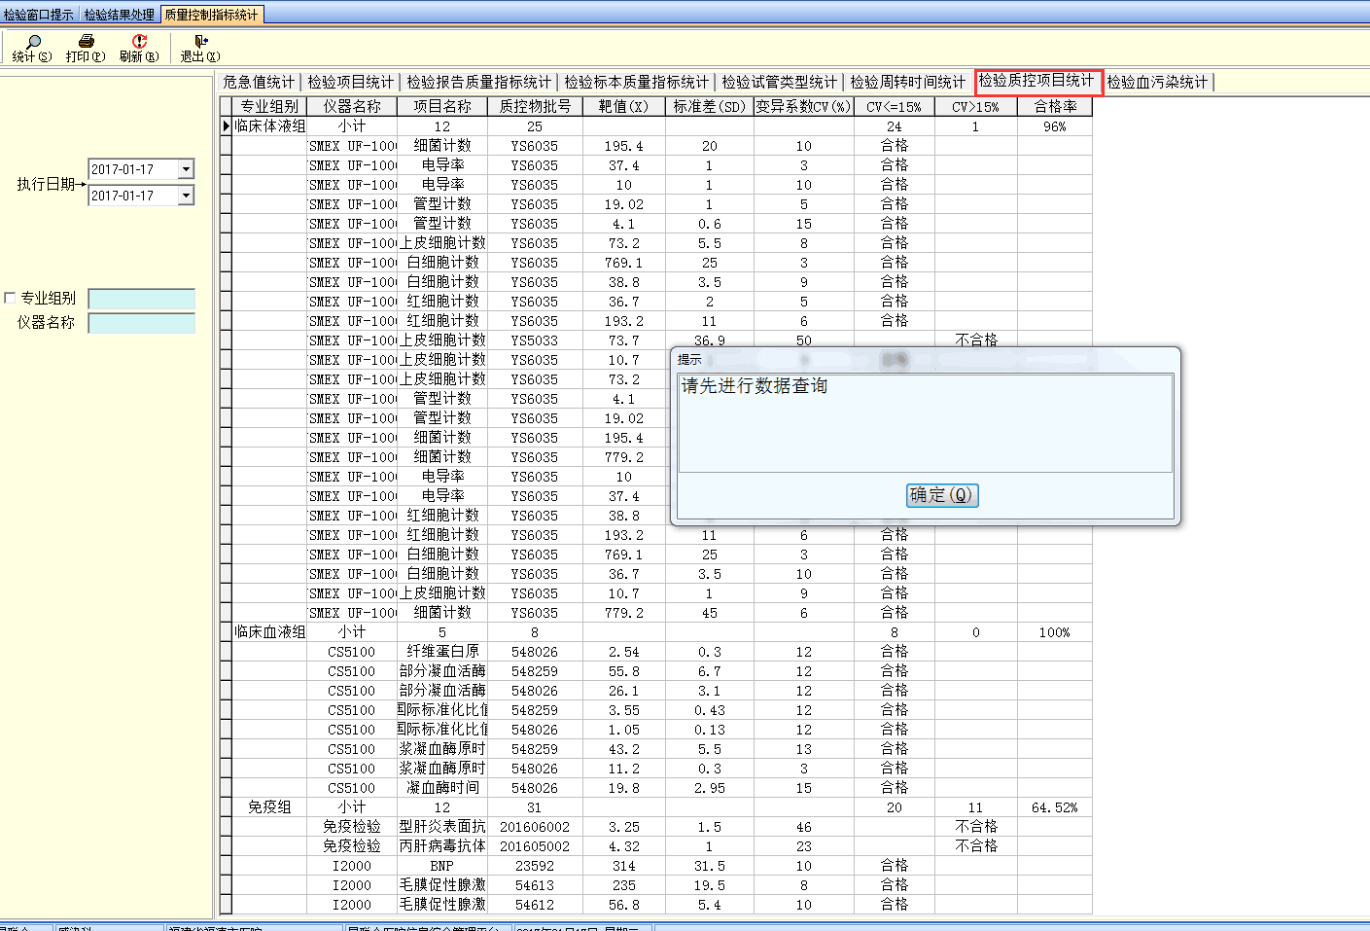Image resolution: width=1370 pixels, height=931 pixels.
Task: Click the target value 314 cell
Action: [624, 866]
